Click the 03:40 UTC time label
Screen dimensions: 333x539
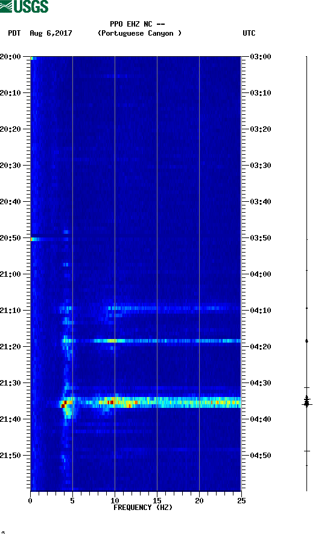point(261,202)
